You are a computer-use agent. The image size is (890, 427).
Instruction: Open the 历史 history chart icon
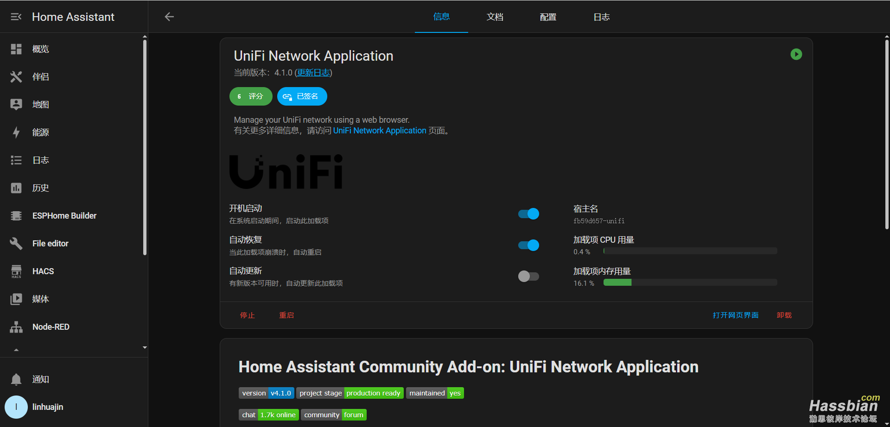(16, 188)
